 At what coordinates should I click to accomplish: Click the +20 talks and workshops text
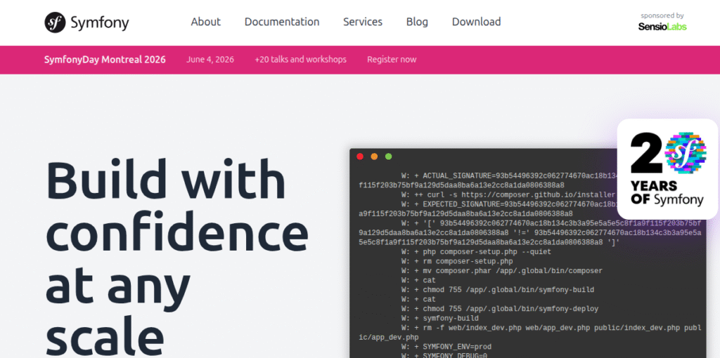click(301, 60)
